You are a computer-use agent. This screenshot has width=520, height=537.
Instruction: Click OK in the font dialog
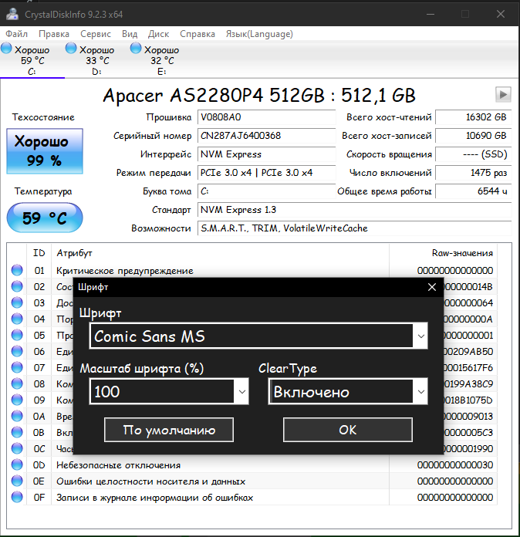pos(348,430)
